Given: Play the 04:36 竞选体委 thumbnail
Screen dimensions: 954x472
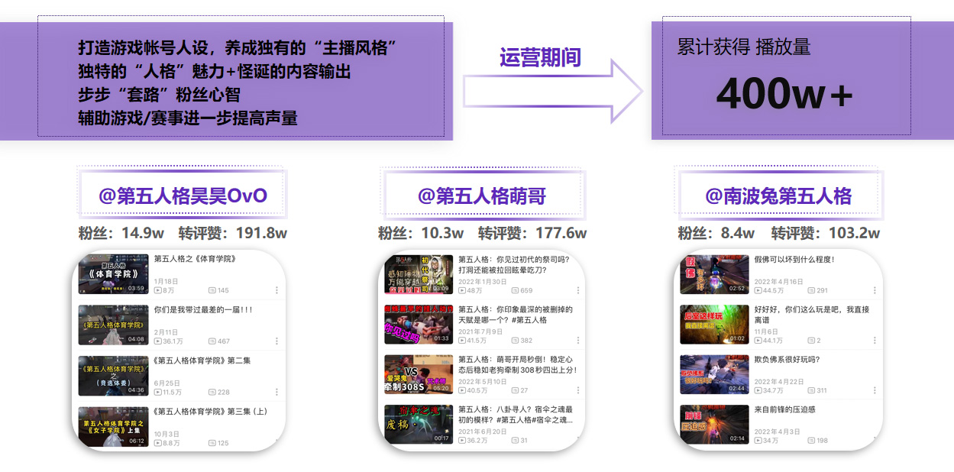Looking at the screenshot, I should point(113,375).
